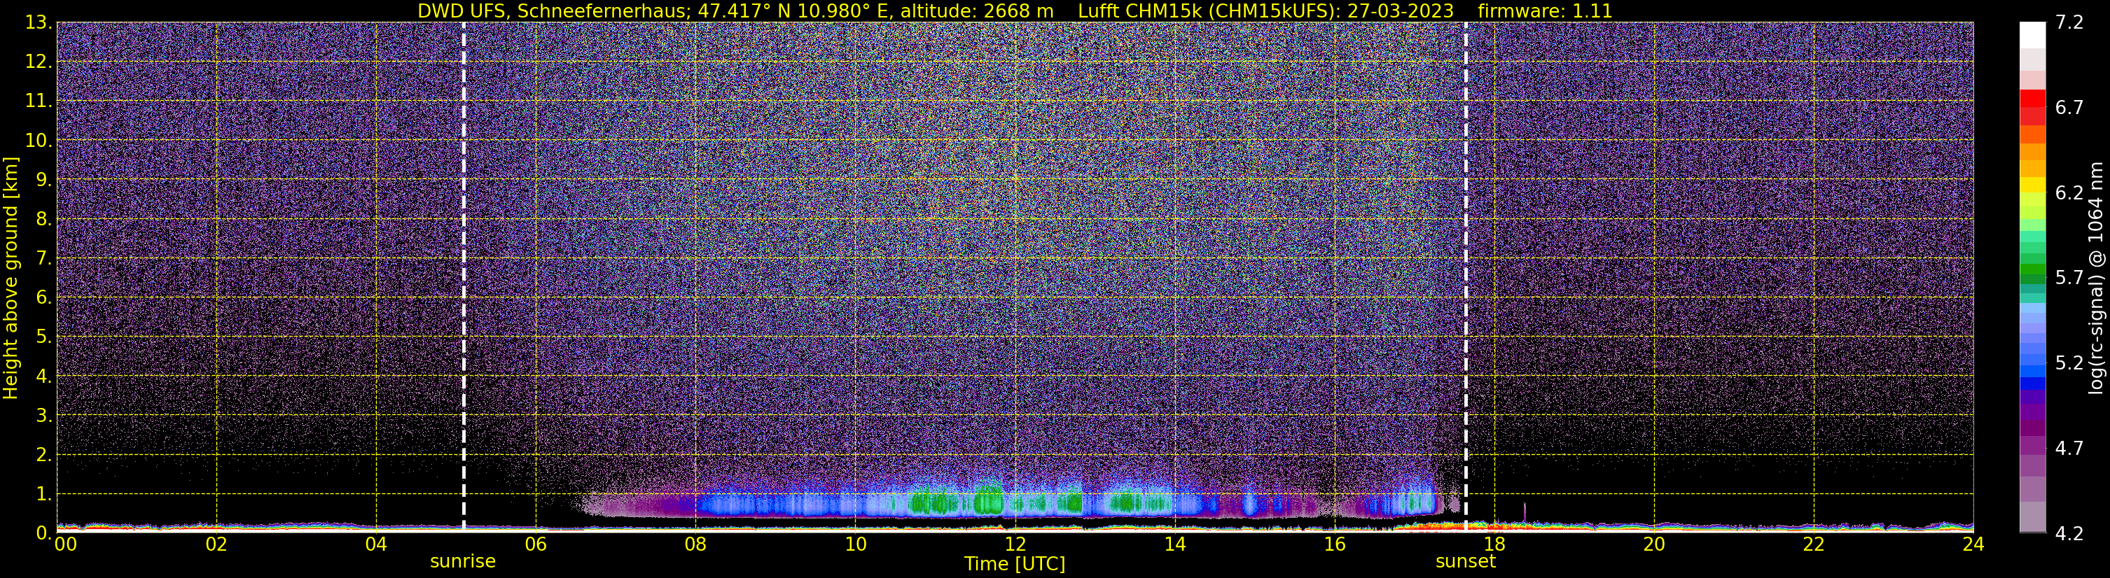Image resolution: width=2110 pixels, height=578 pixels.
Task: Click the height axis tick label 13.
Action: coord(38,23)
